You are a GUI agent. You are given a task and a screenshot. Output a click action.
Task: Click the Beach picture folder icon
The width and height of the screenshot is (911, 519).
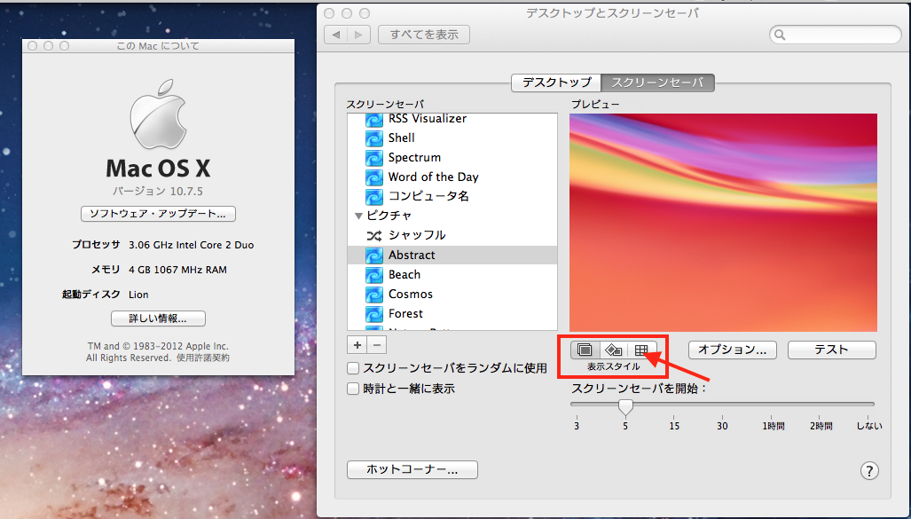click(x=374, y=275)
